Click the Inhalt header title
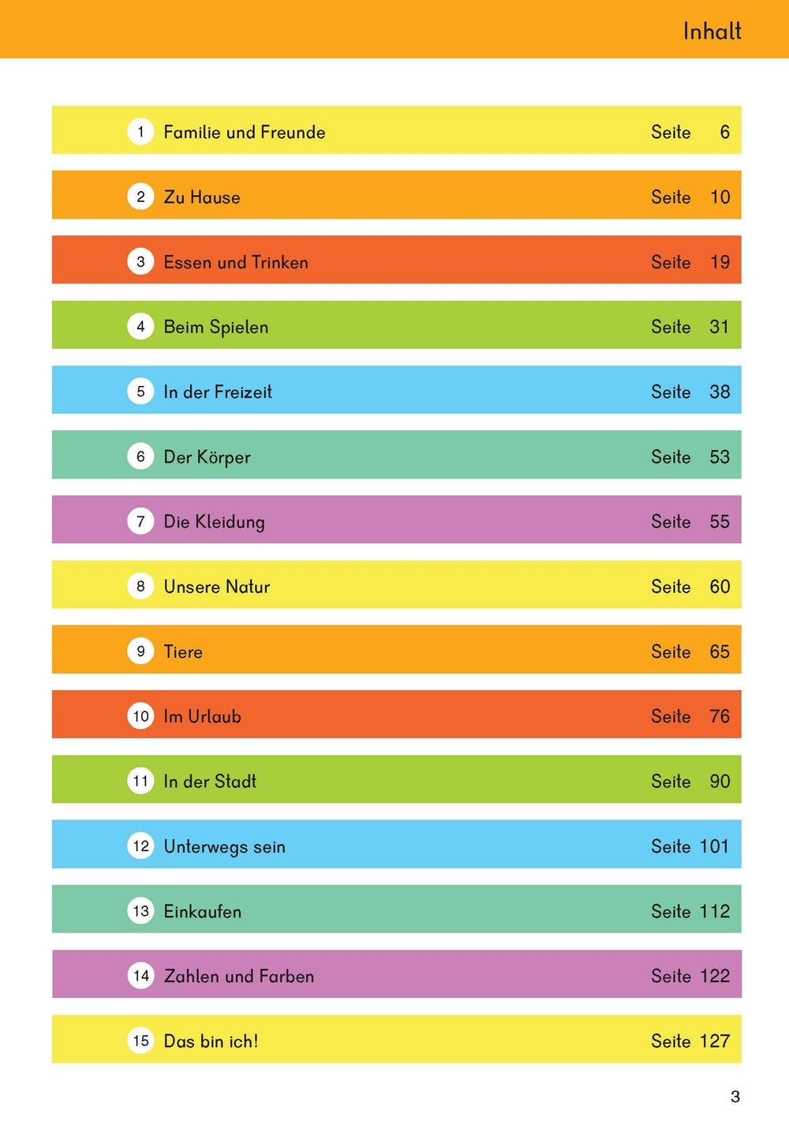This screenshot has height=1129, width=789. (712, 32)
